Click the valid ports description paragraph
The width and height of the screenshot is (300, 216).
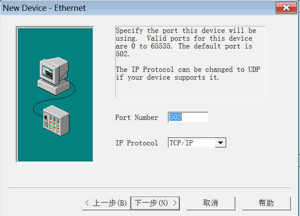(x=186, y=42)
